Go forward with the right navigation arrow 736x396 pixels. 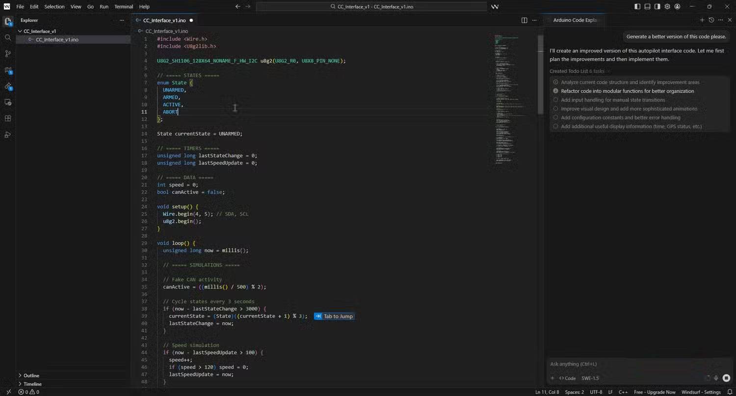point(248,6)
